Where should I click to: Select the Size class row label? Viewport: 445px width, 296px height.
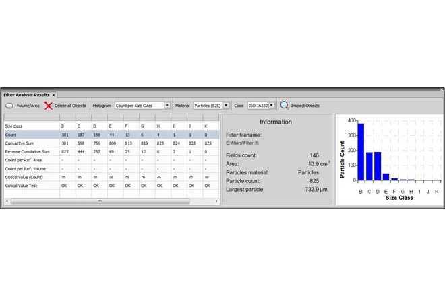[13, 126]
